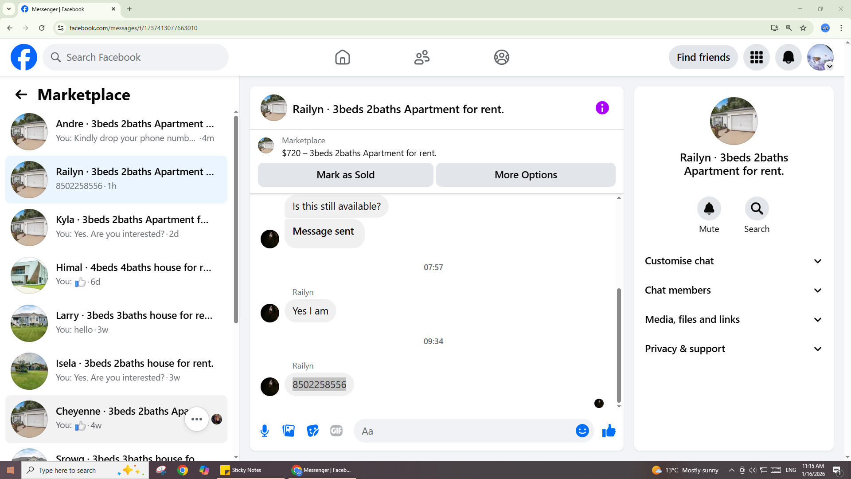This screenshot has width=851, height=479.
Task: Open the Friends tab
Action: click(422, 57)
